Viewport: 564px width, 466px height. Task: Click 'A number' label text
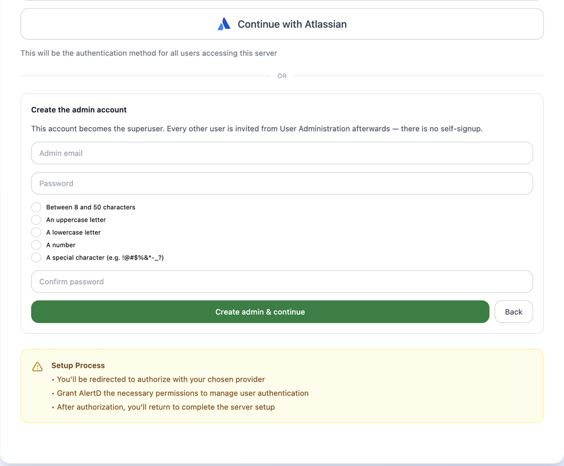pos(61,245)
